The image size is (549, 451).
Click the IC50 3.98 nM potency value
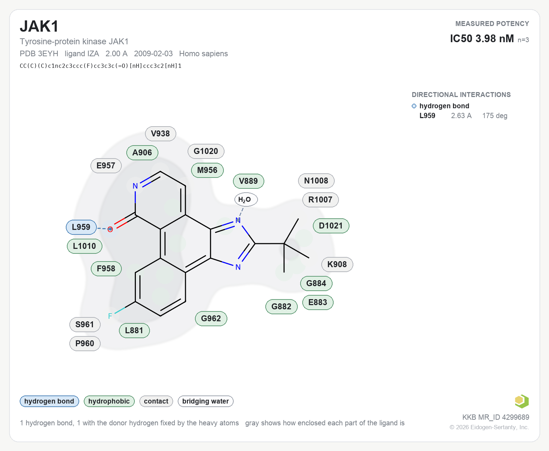pos(482,38)
